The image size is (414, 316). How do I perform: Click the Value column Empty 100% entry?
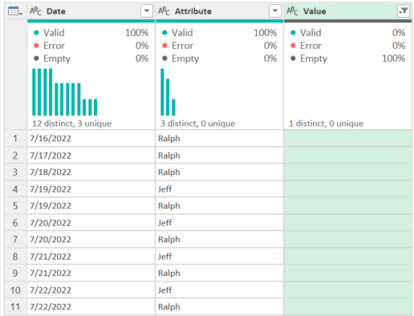pyautogui.click(x=347, y=59)
